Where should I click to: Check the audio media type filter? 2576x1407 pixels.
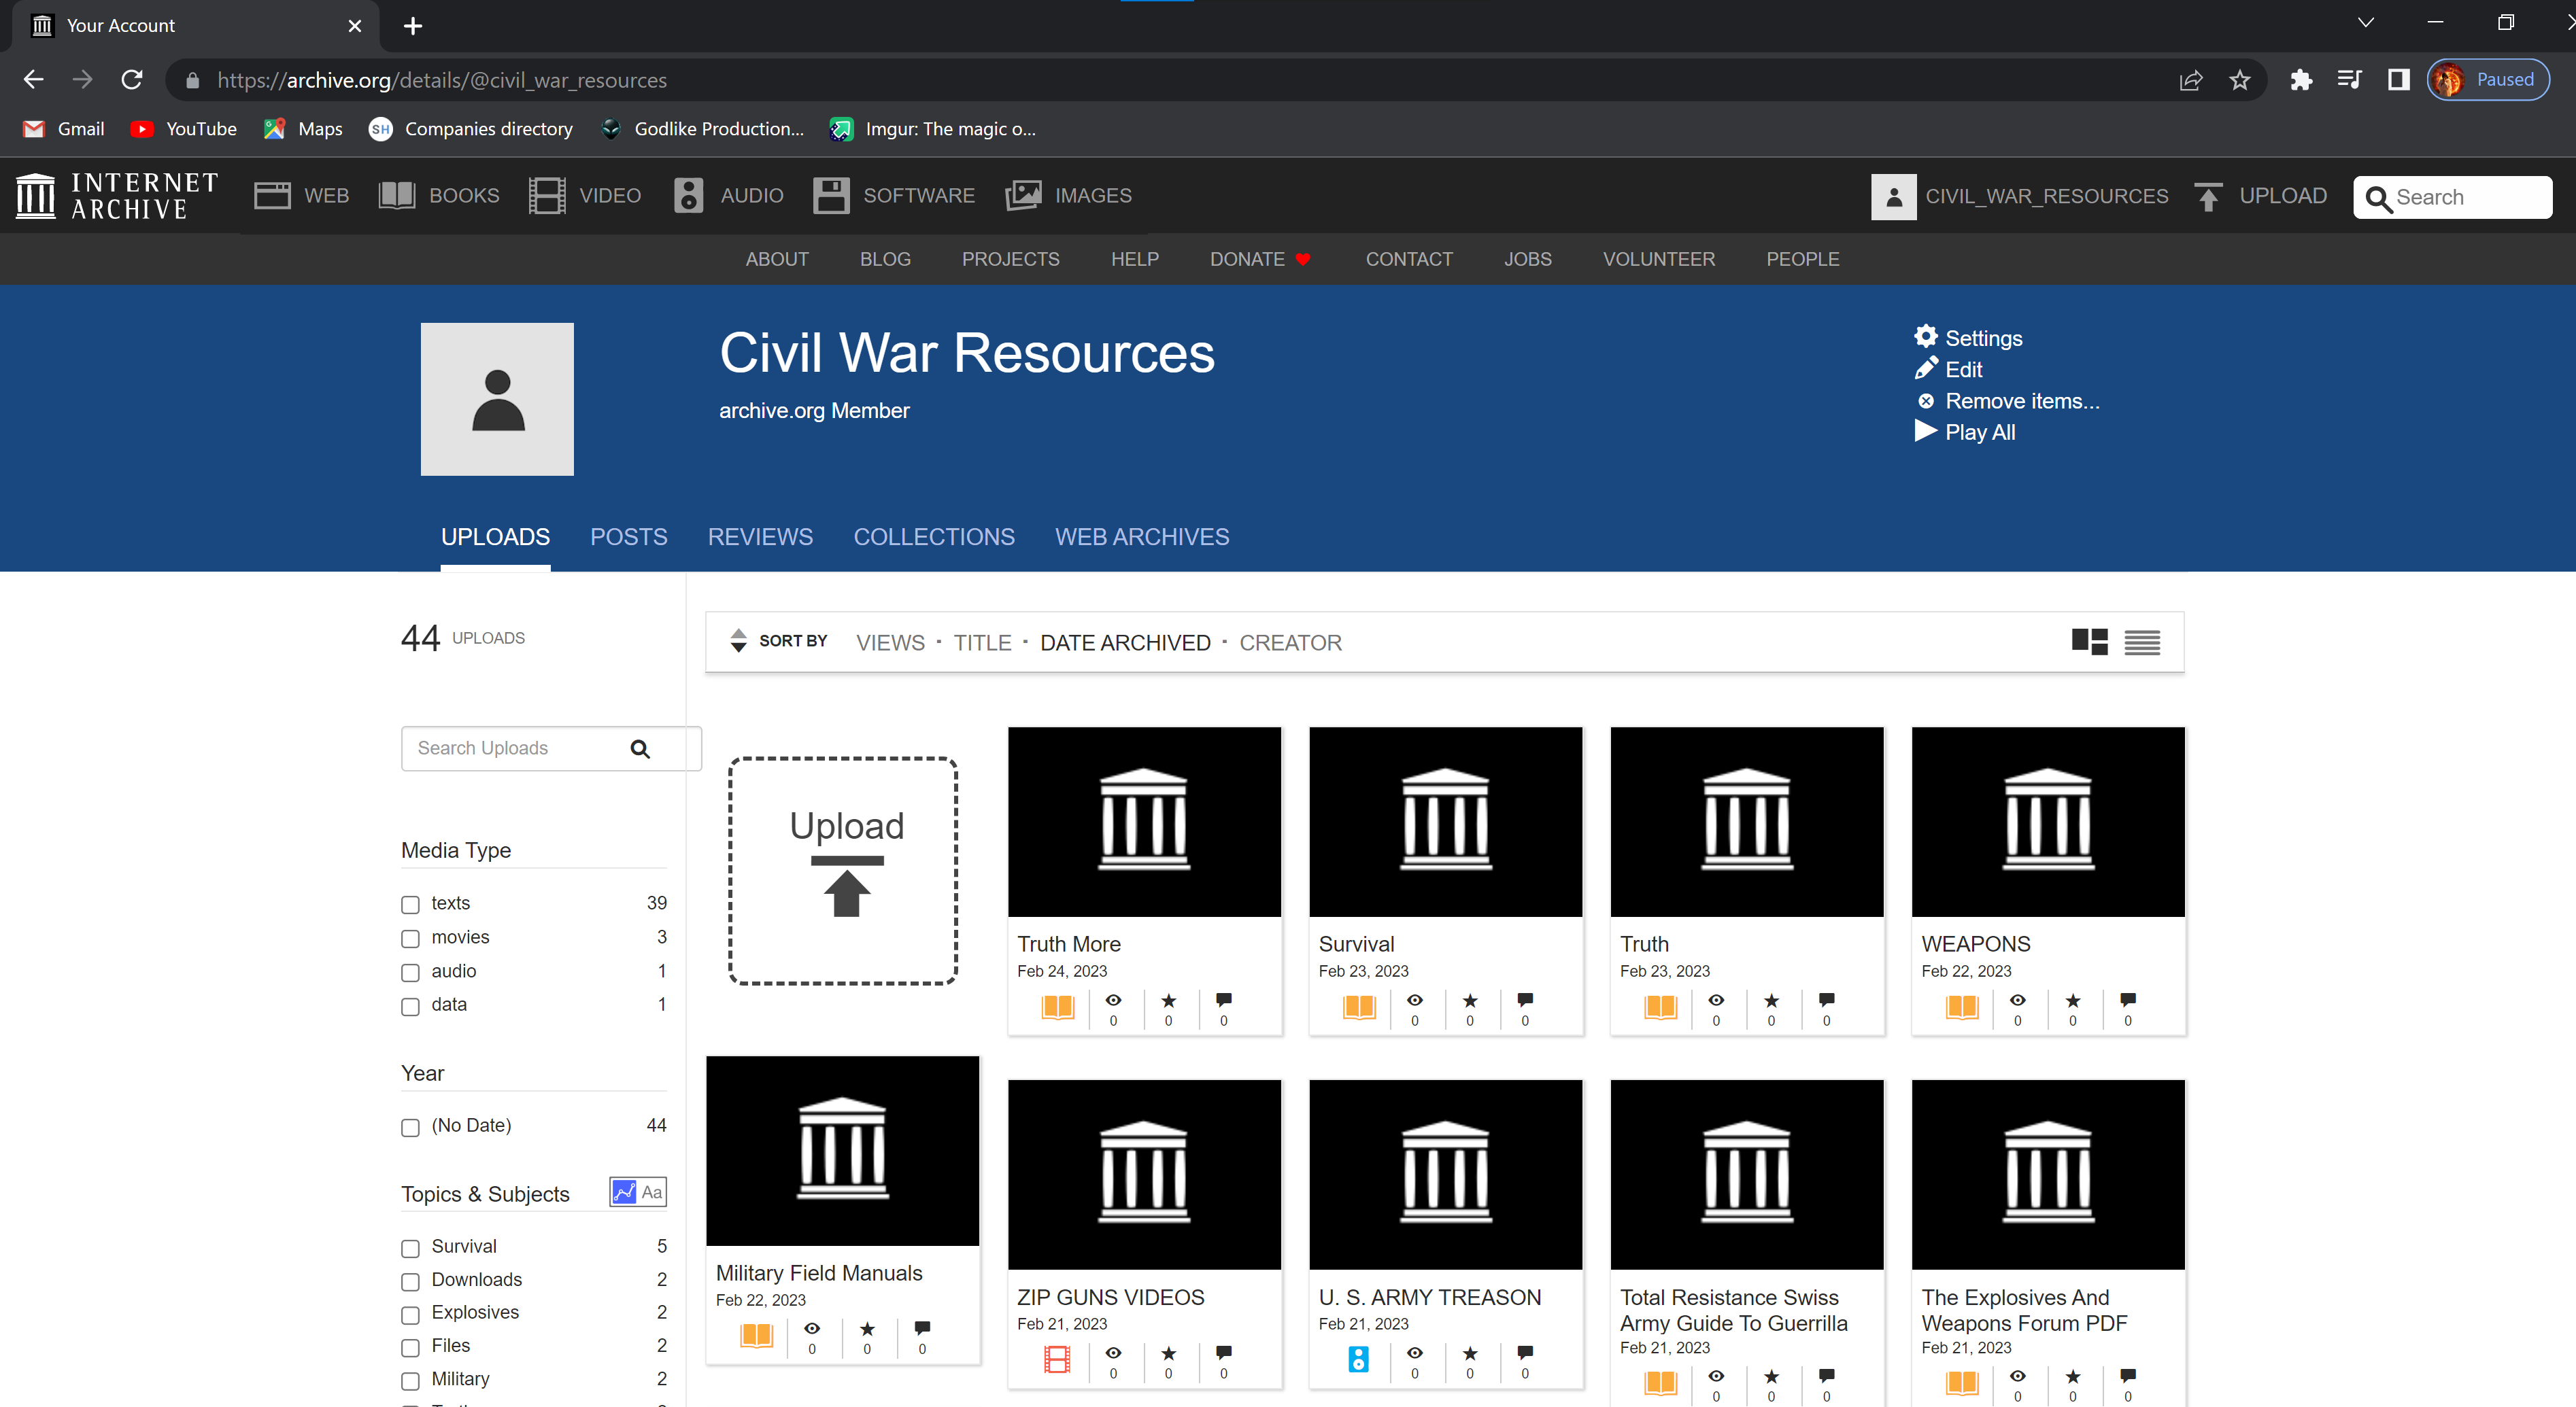[410, 972]
